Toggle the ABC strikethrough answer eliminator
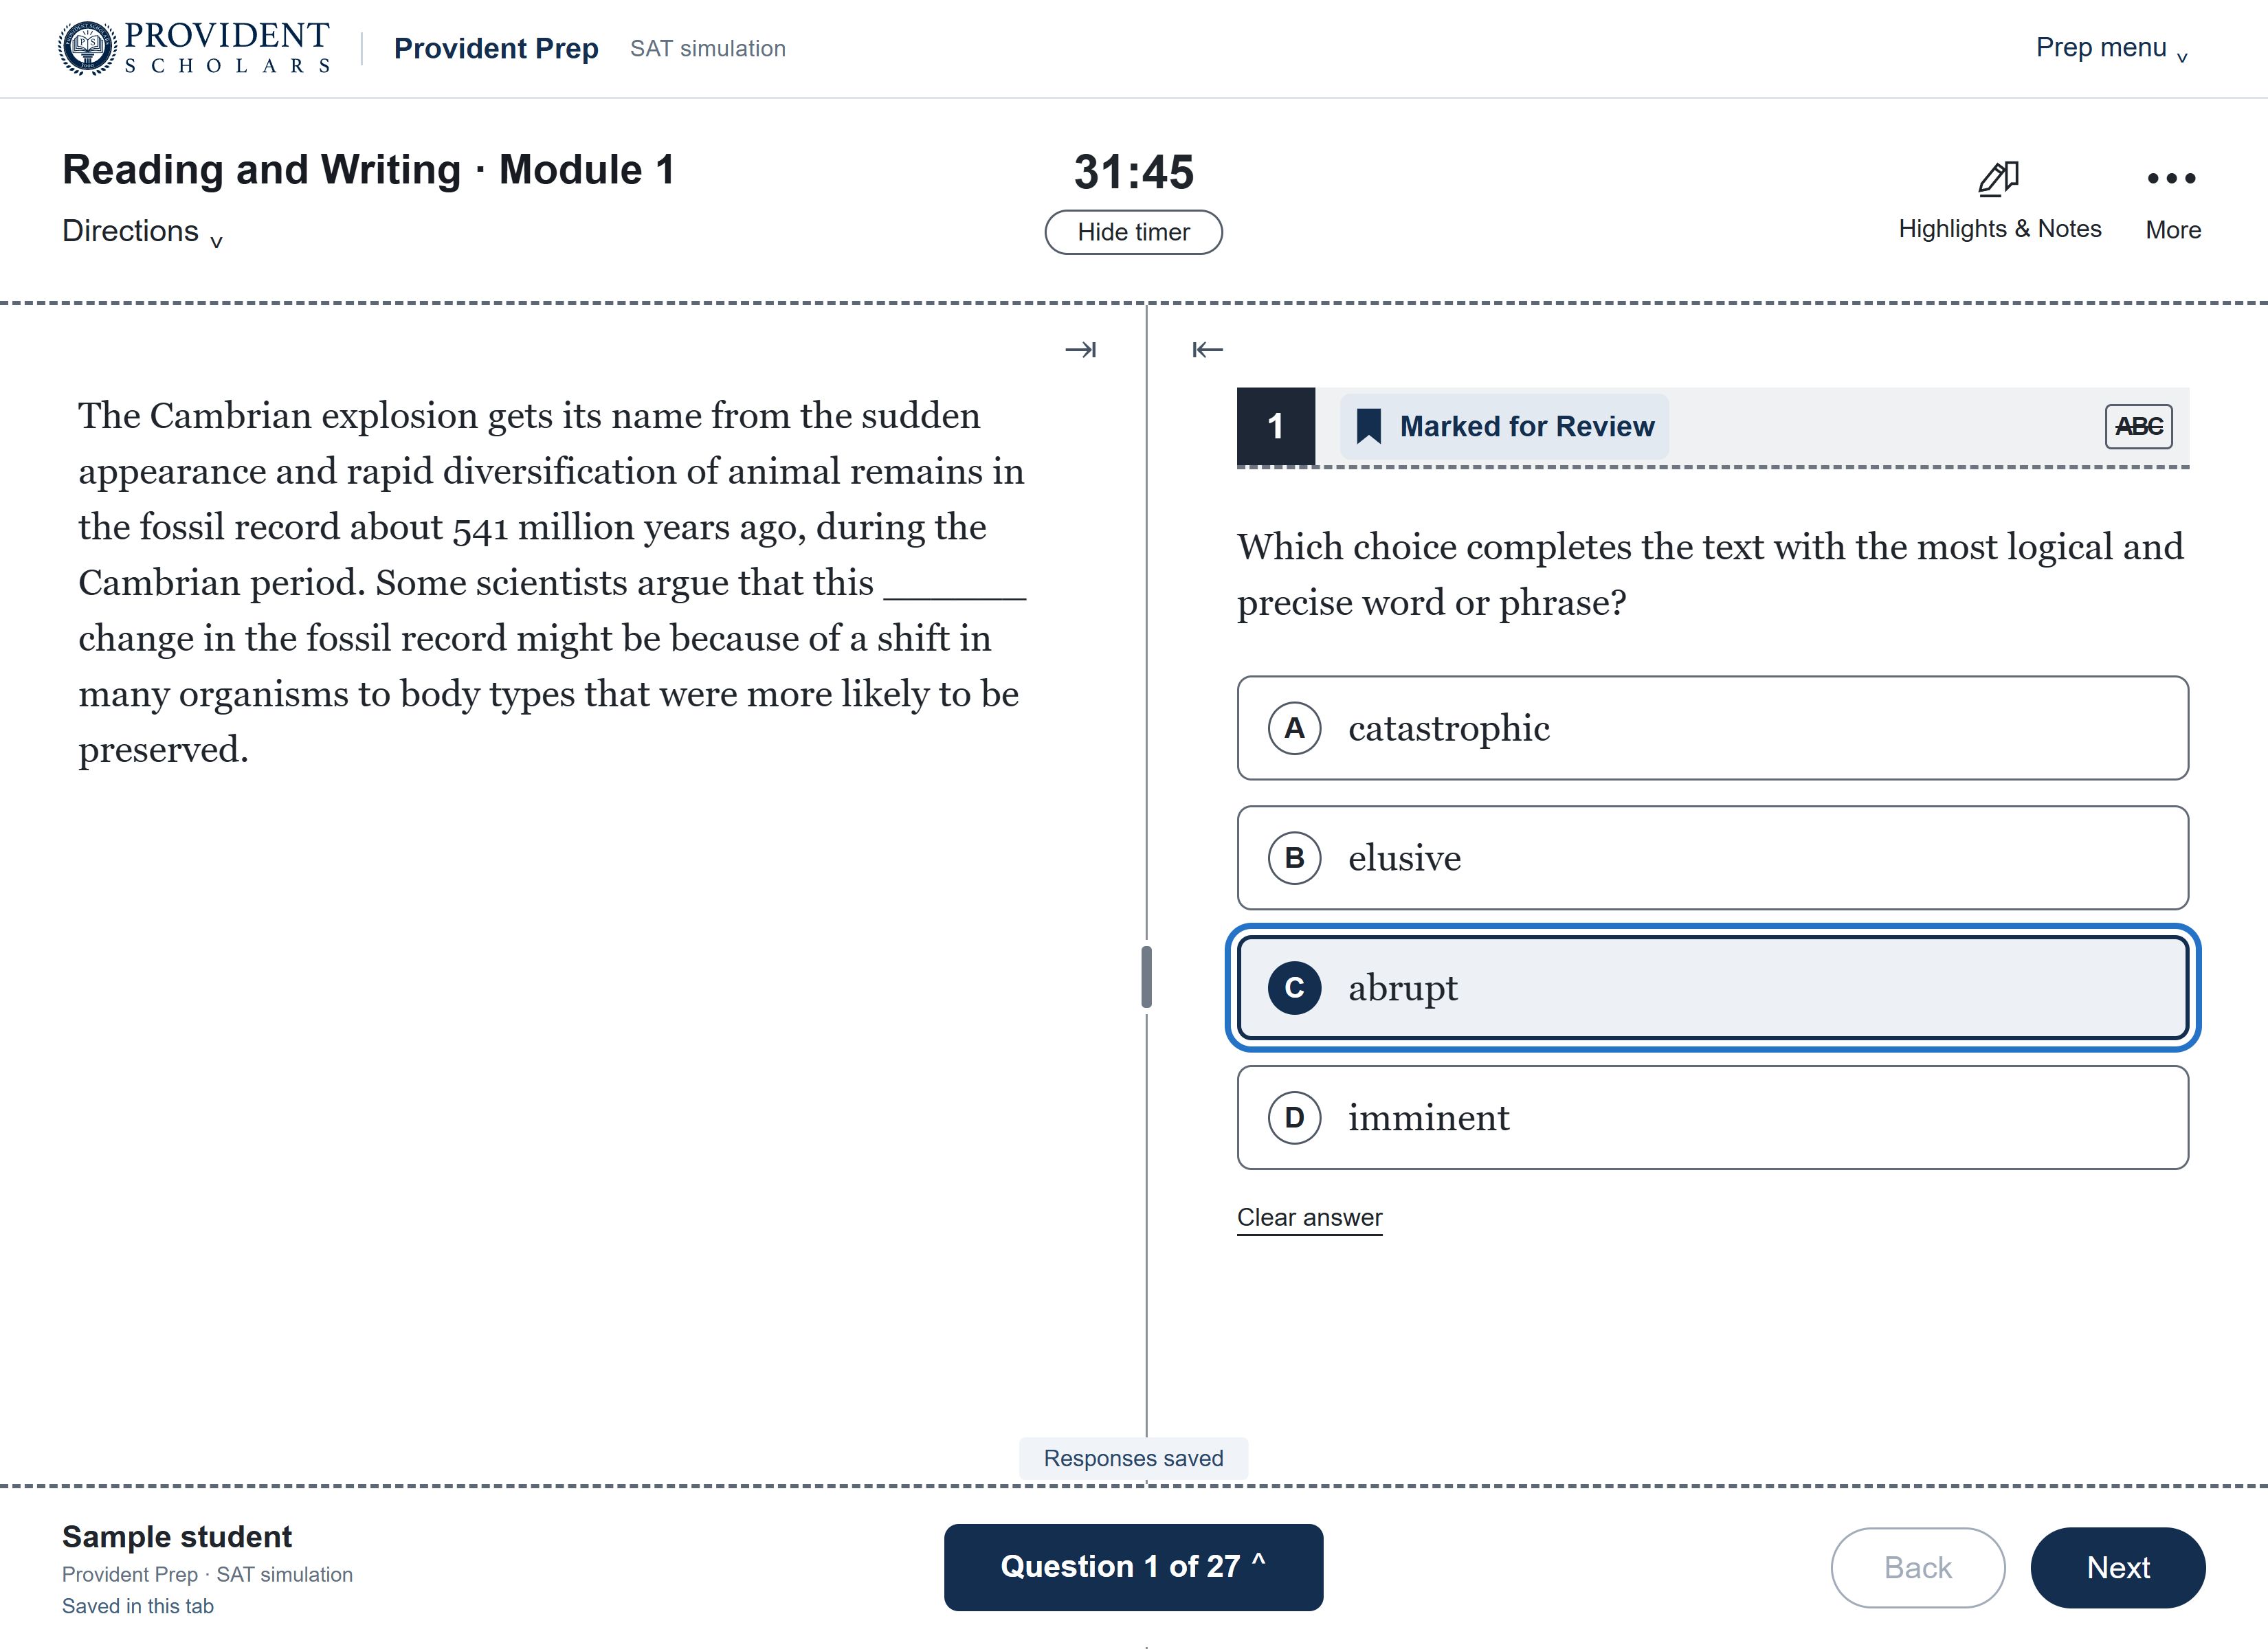The width and height of the screenshot is (2268, 1649). click(2138, 427)
